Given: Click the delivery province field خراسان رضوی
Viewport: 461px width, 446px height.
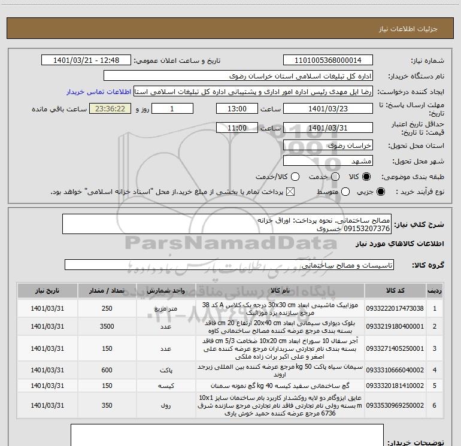Looking at the screenshot, I should (x=328, y=145).
